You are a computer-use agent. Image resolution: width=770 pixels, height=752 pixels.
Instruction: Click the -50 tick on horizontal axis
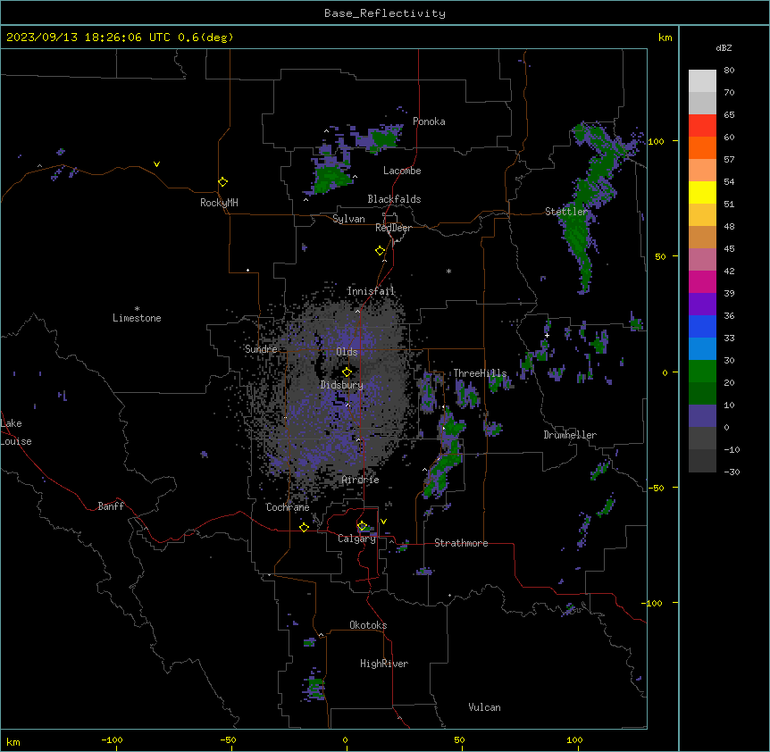coord(228,739)
